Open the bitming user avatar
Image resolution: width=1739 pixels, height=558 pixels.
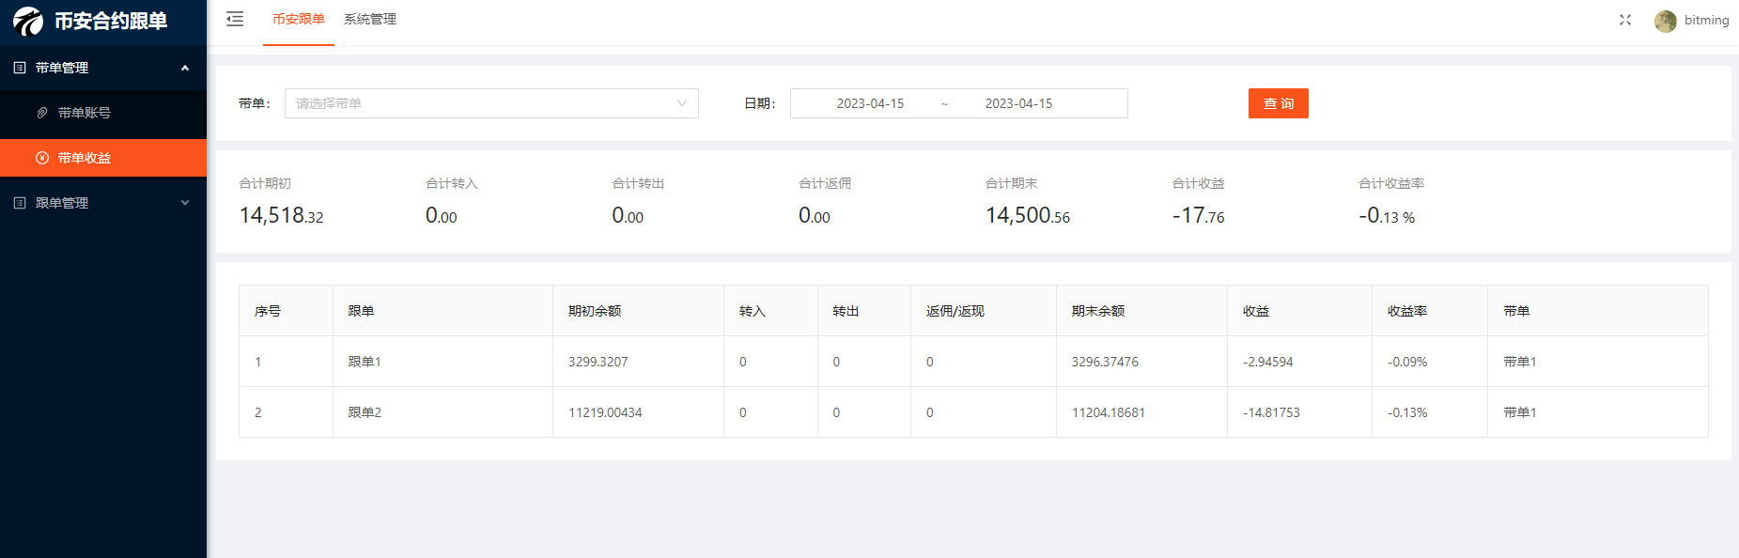[x=1666, y=21]
